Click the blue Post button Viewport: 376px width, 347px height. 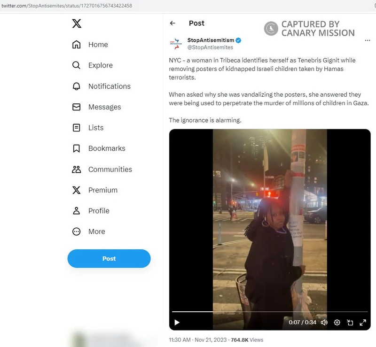pyautogui.click(x=109, y=259)
